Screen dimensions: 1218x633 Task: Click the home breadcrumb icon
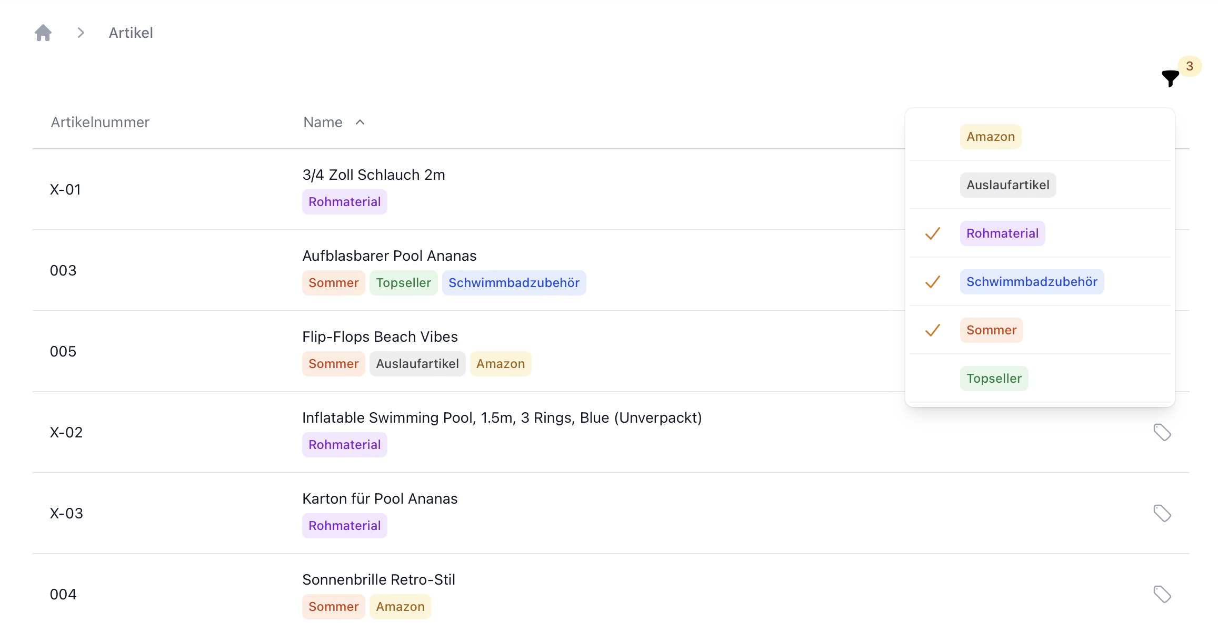(x=43, y=33)
